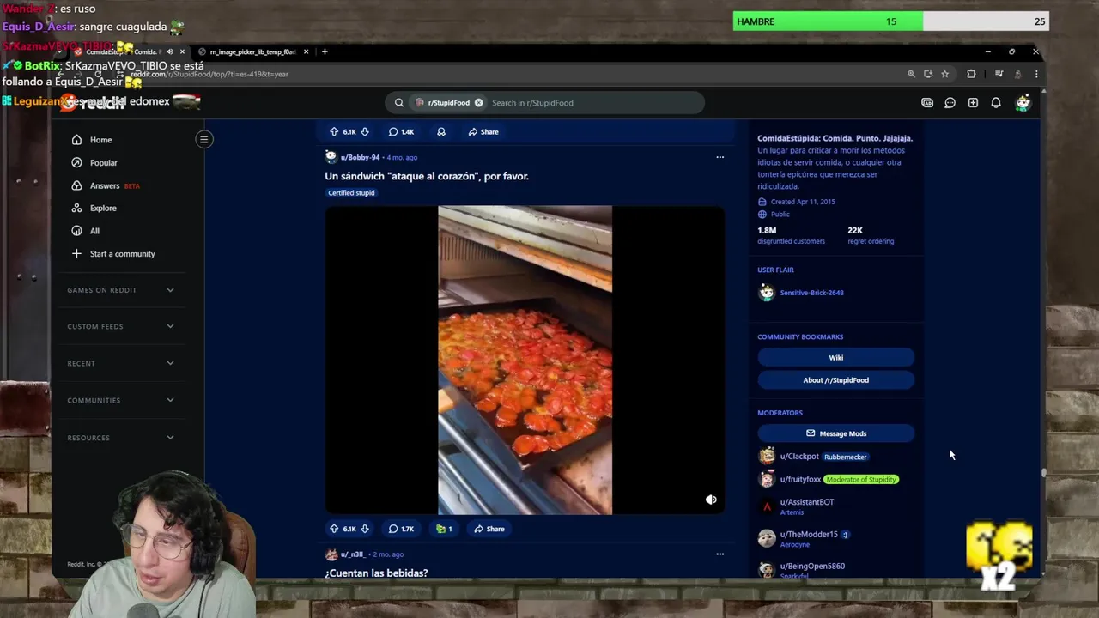Screen dimensions: 1099x618
Task: Click the Message Mods button
Action: click(x=835, y=433)
